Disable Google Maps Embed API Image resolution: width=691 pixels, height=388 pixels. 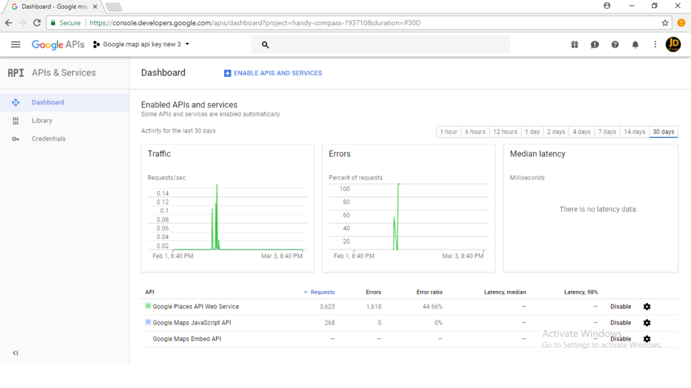click(621, 339)
